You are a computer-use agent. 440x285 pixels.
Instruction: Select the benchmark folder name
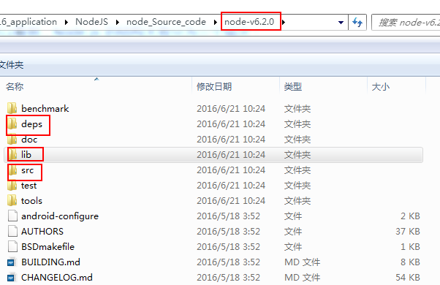click(x=45, y=109)
